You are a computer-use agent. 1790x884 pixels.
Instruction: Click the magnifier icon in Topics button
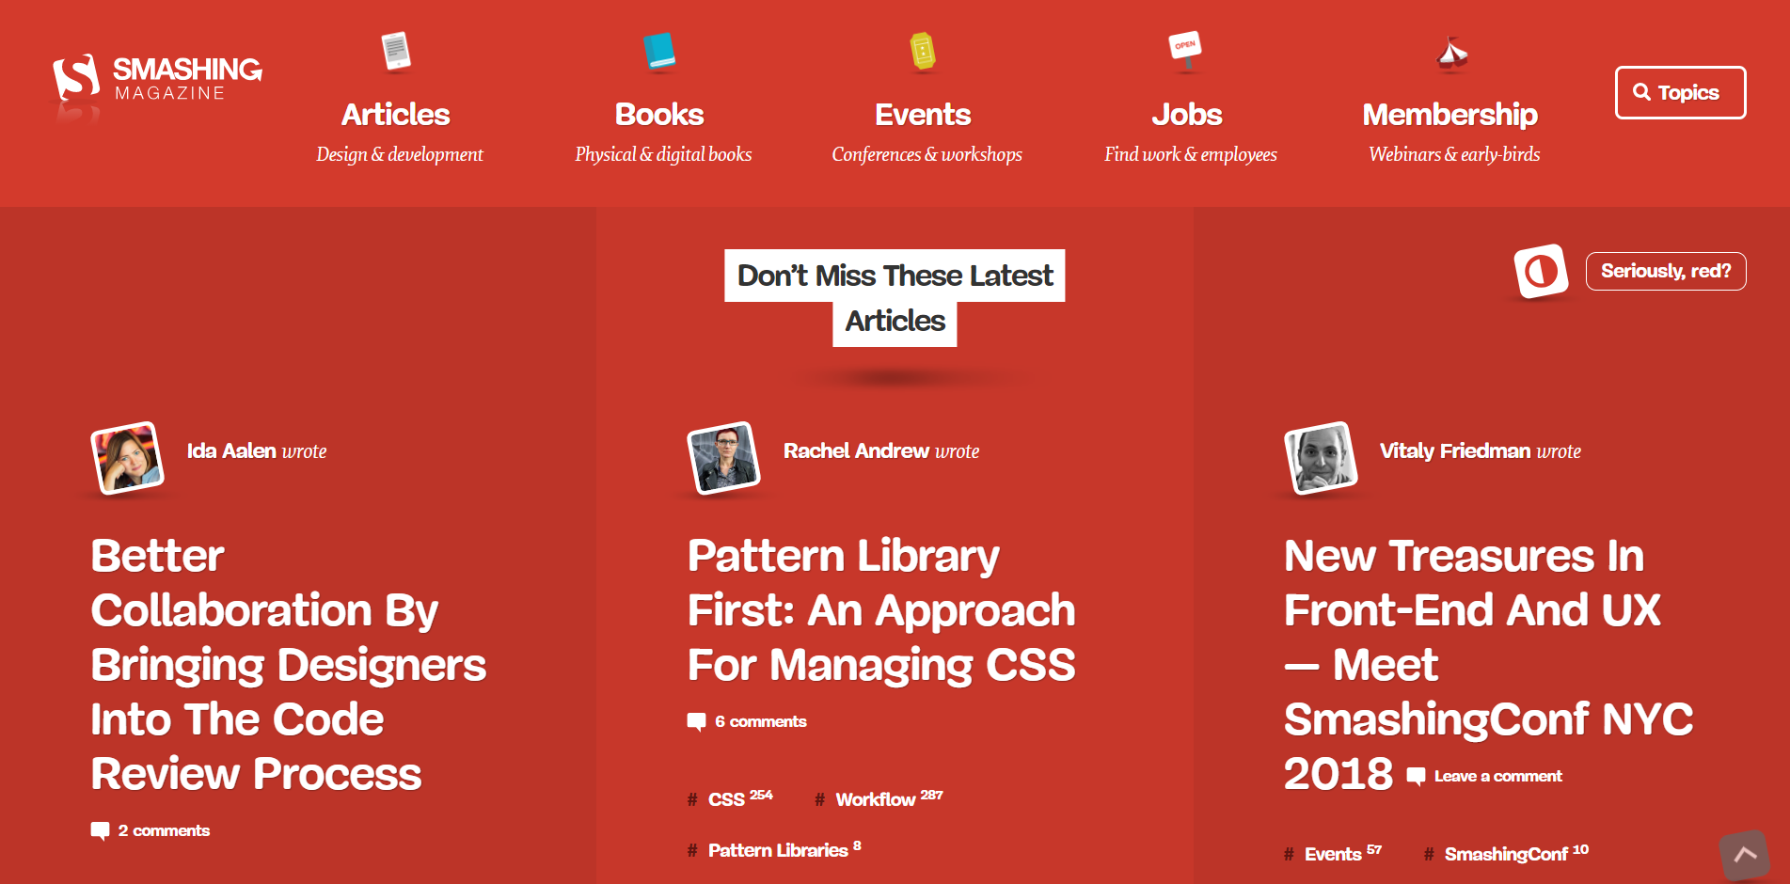[x=1641, y=92]
